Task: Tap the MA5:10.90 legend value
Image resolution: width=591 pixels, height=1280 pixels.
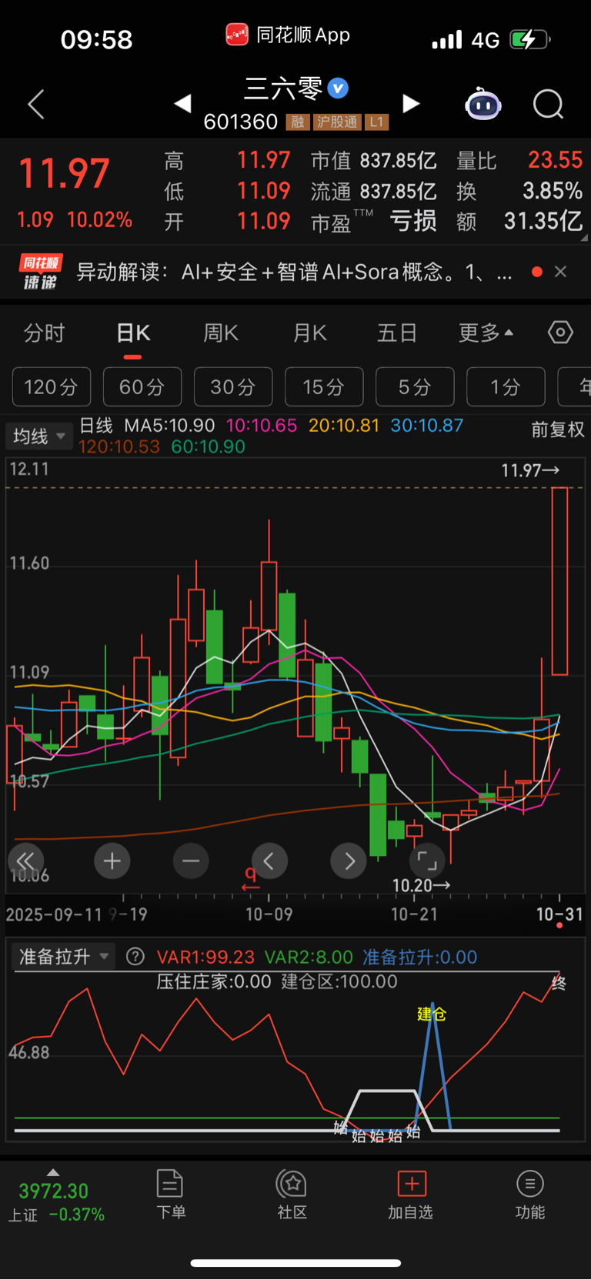Action: pos(170,426)
